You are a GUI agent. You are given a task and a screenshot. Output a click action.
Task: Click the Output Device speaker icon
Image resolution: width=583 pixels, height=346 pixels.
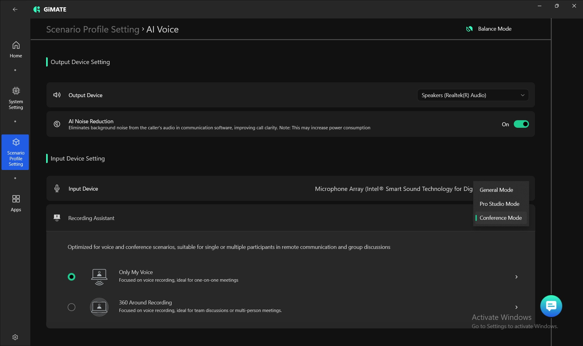[x=57, y=95]
